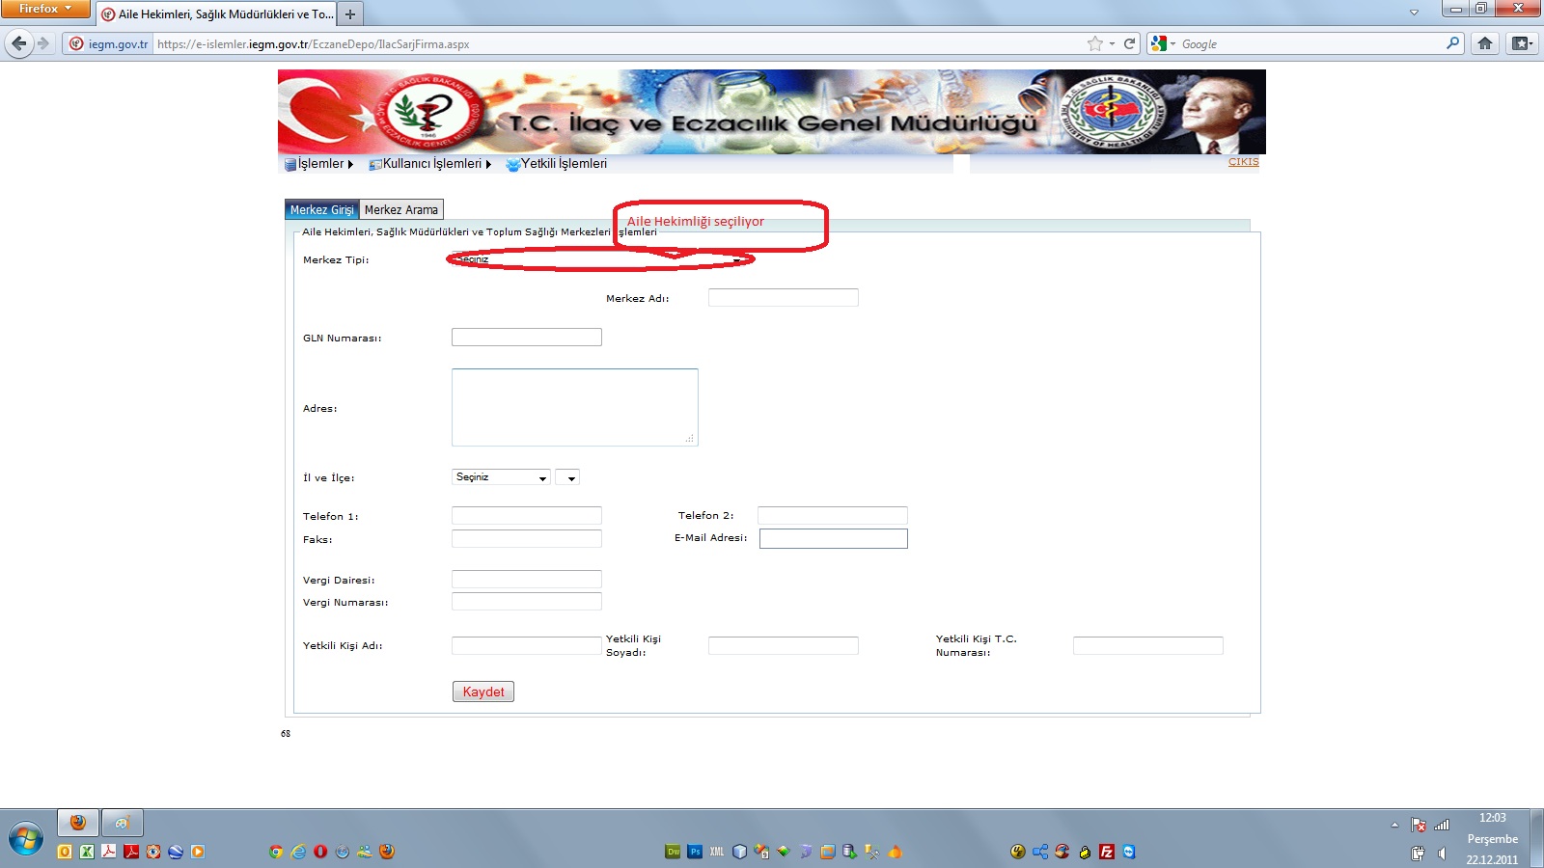The height and width of the screenshot is (868, 1544).
Task: Open the Firefox application menu
Action: click(x=45, y=9)
